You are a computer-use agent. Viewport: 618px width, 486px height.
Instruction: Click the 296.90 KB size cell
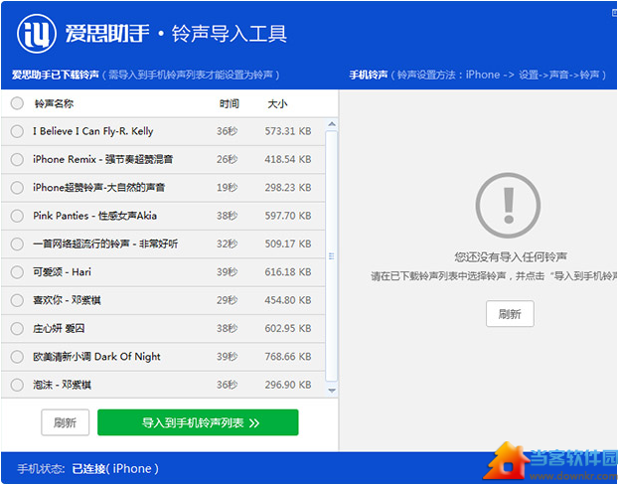point(288,385)
